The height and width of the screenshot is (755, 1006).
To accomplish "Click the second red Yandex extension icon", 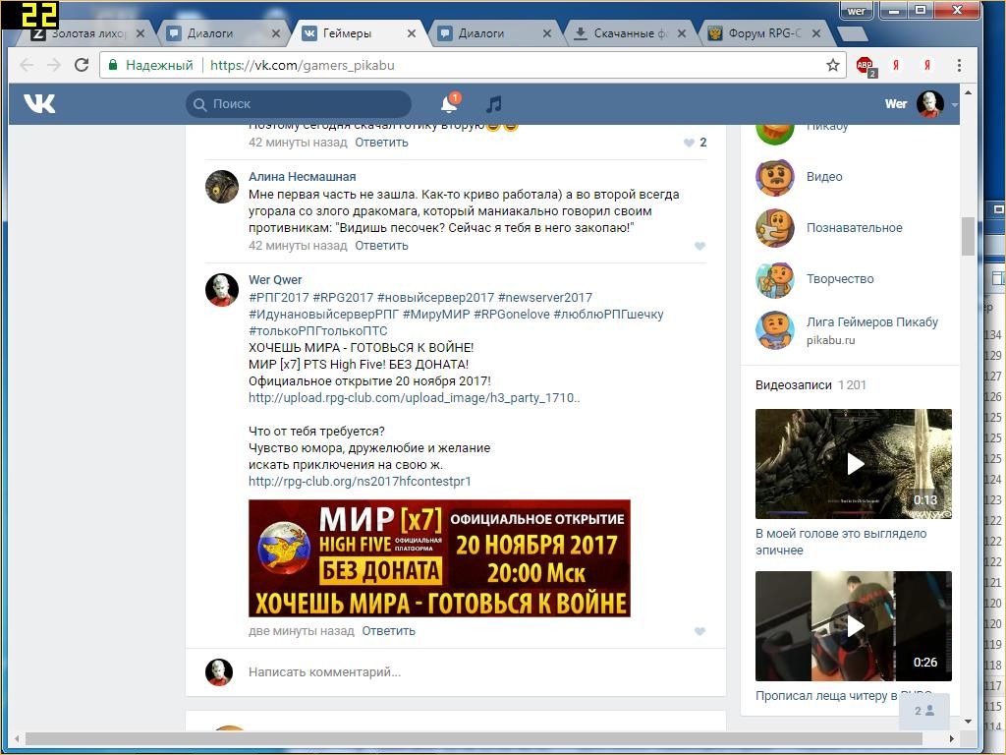I will point(927,65).
